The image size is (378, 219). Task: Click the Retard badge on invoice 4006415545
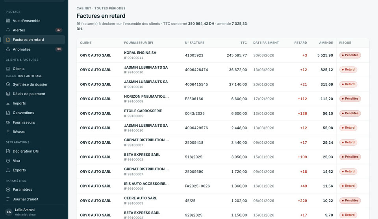point(348,84)
